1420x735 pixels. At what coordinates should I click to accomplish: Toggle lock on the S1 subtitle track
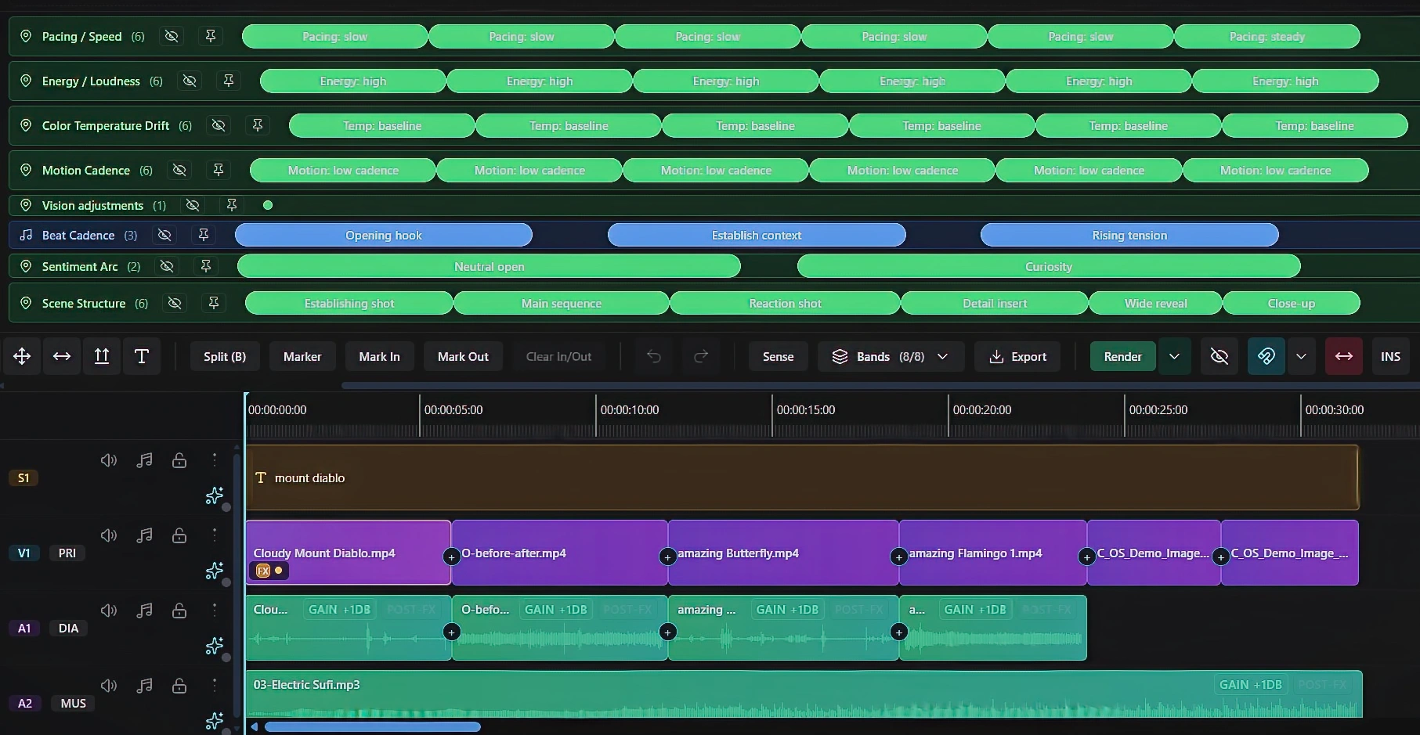point(179,460)
